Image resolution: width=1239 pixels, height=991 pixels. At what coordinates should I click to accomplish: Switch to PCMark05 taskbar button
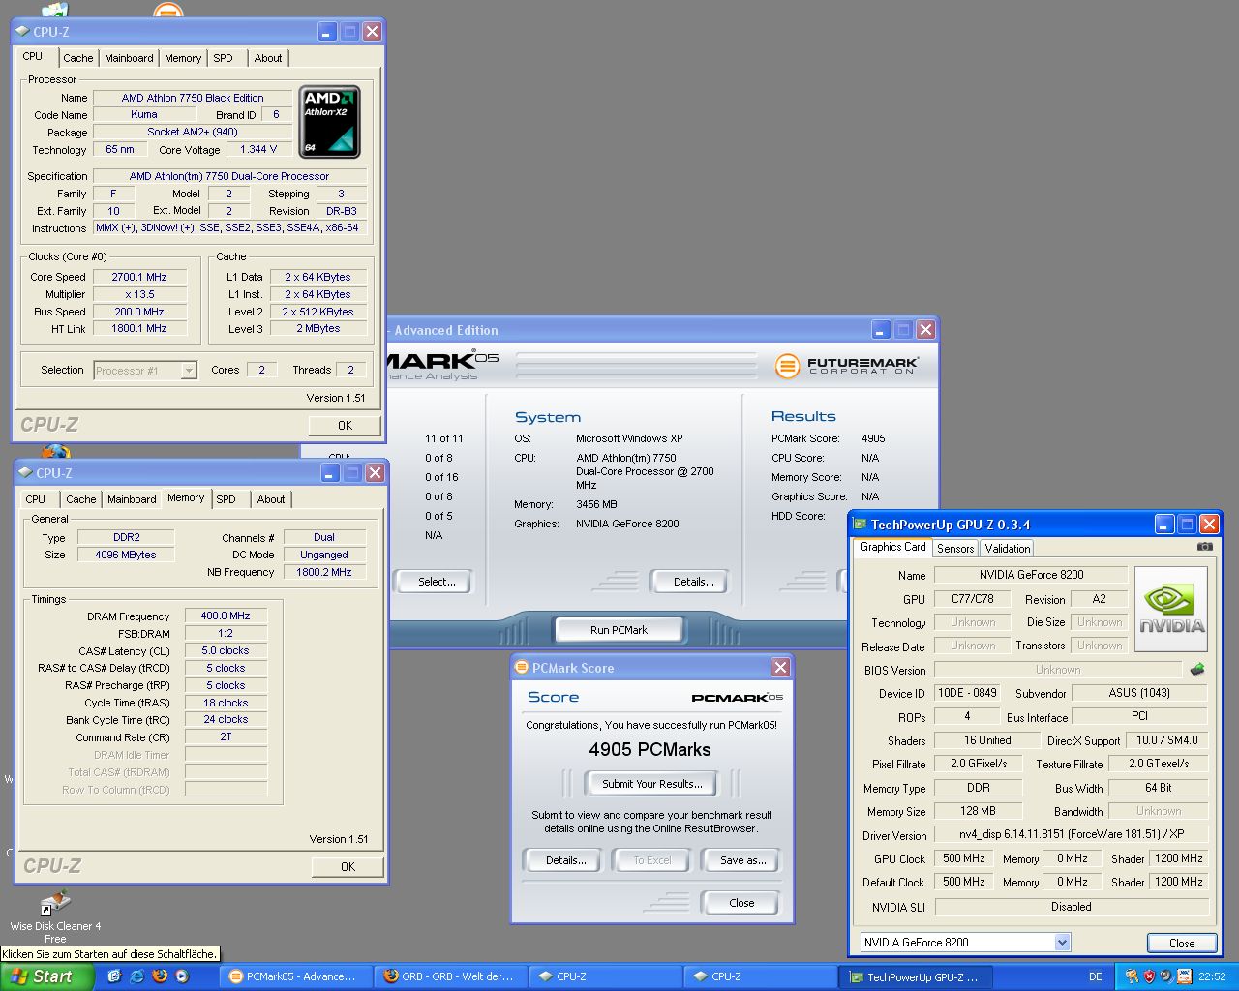(x=294, y=976)
